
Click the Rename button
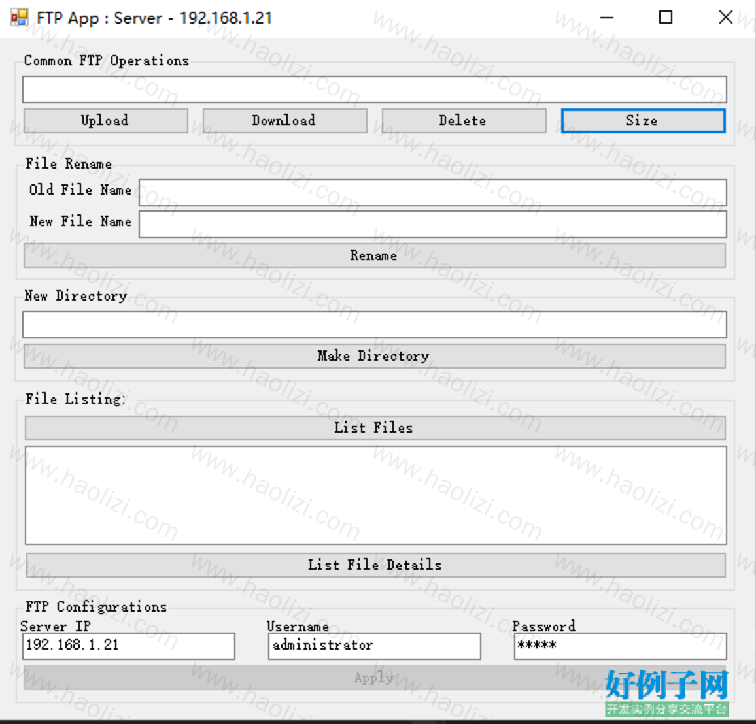pos(374,255)
